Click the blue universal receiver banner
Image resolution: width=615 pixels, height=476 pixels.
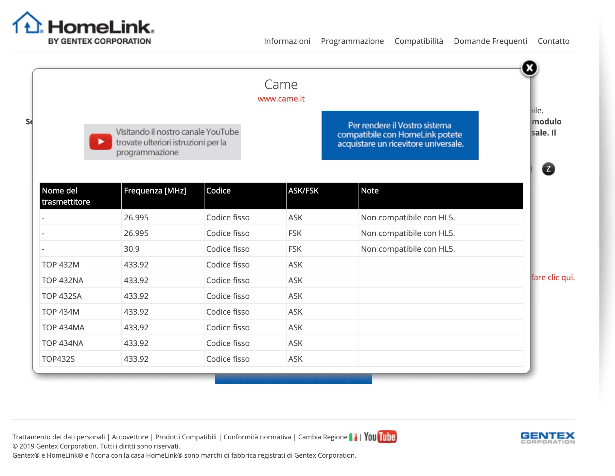[400, 135]
